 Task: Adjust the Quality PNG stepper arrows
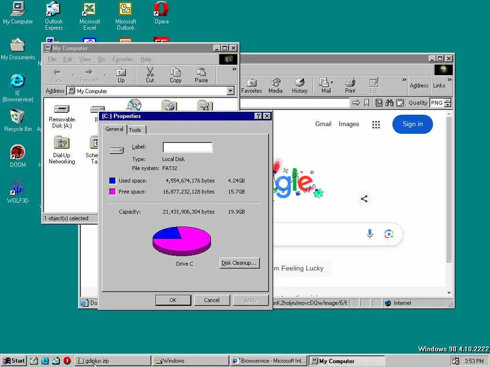coord(447,103)
